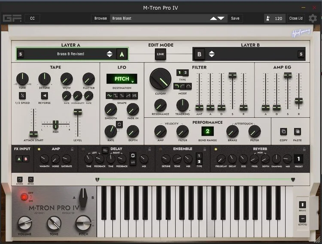Screen dimensions: 322x244
Task: Click the Close Lid button
Action: pos(296,18)
